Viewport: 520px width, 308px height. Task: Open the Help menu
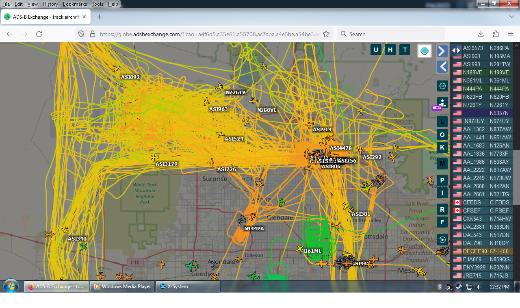click(113, 4)
